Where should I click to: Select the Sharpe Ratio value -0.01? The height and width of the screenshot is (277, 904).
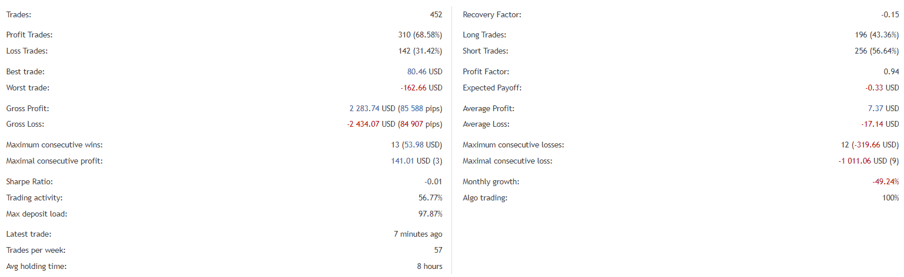coord(434,181)
